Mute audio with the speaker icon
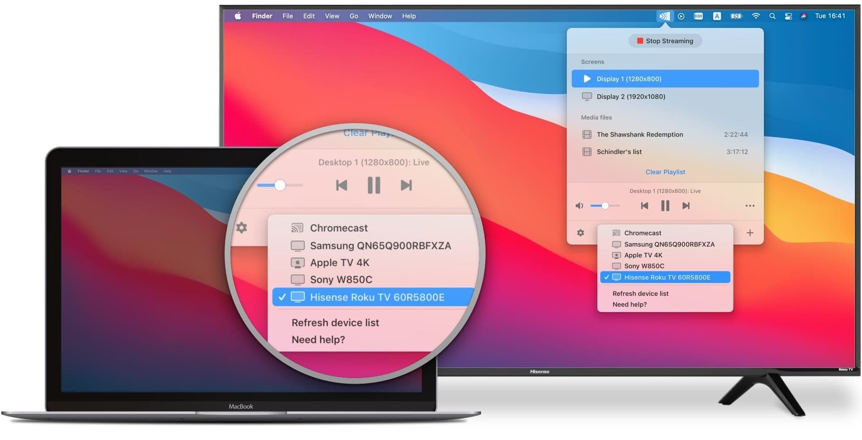 point(579,206)
